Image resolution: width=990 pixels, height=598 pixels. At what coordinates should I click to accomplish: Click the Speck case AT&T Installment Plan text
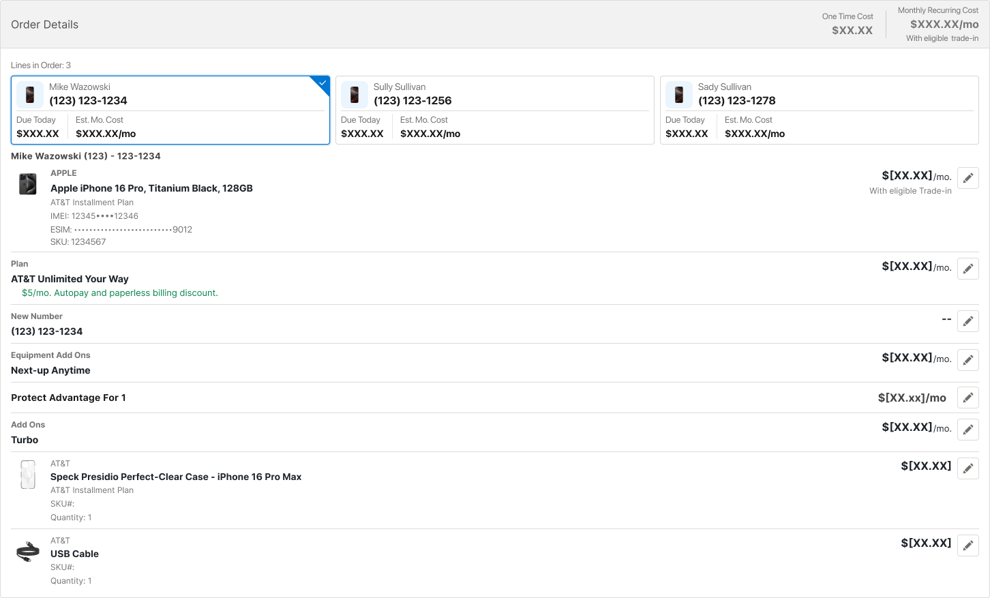pos(92,490)
